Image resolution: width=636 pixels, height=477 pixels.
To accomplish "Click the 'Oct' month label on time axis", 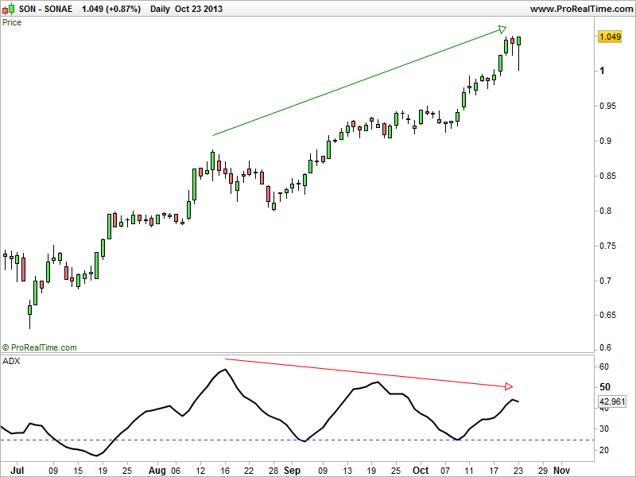I will [421, 471].
